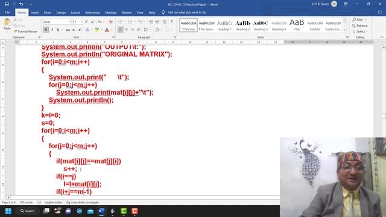Toggle Show/Hide paragraph marks
Screen dimensions: 386x217
(x=172, y=22)
